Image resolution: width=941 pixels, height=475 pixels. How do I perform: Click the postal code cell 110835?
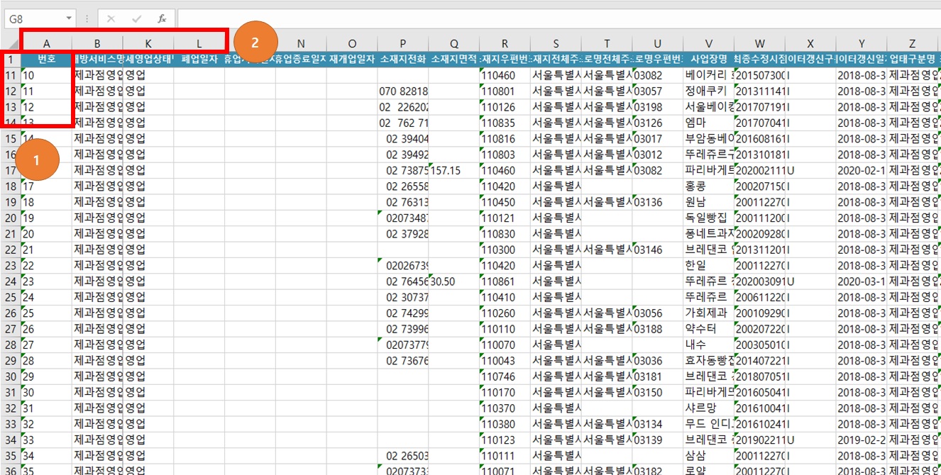click(505, 123)
